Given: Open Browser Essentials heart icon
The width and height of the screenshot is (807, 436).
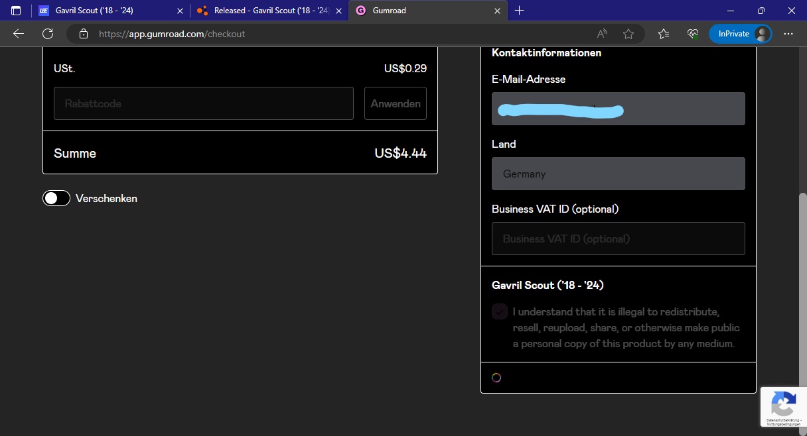Looking at the screenshot, I should pyautogui.click(x=693, y=34).
